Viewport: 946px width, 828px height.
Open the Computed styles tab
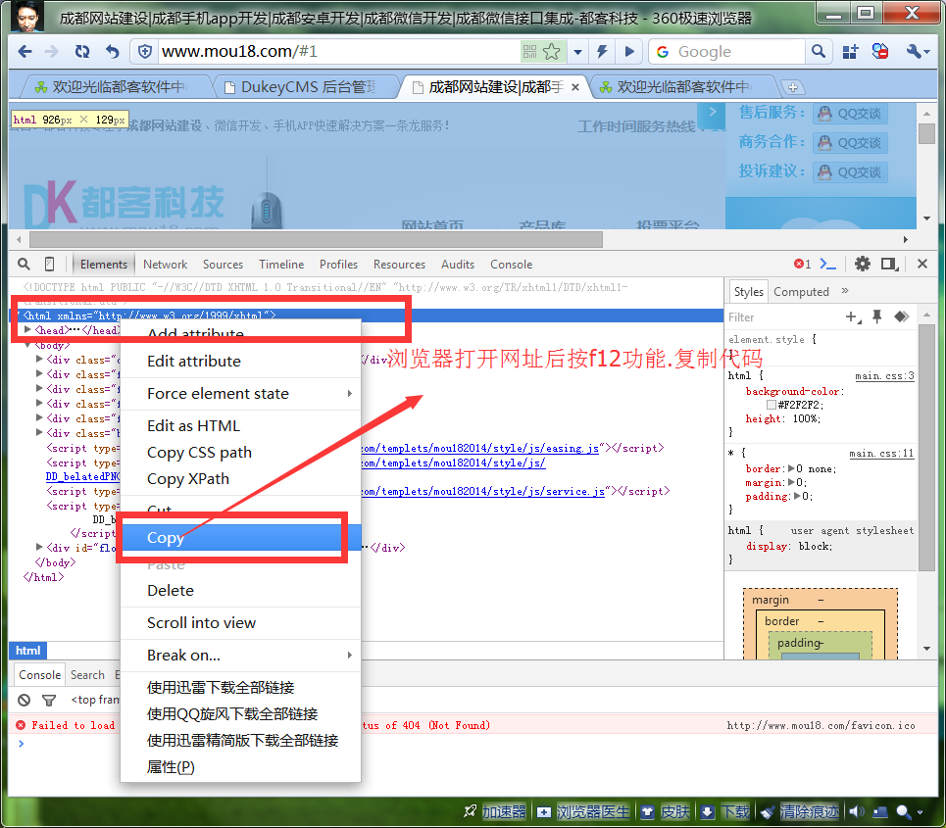coord(801,292)
